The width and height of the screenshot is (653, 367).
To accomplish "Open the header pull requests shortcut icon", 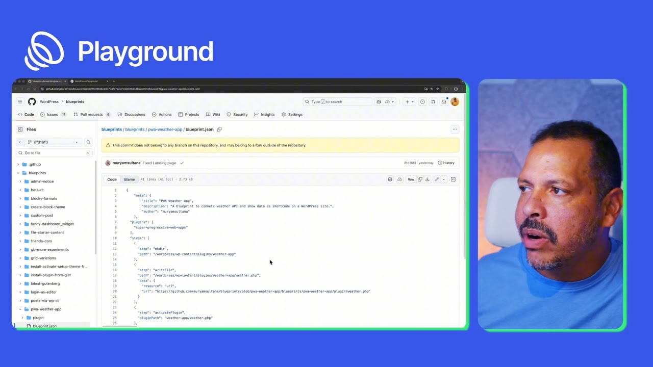I will [433, 101].
